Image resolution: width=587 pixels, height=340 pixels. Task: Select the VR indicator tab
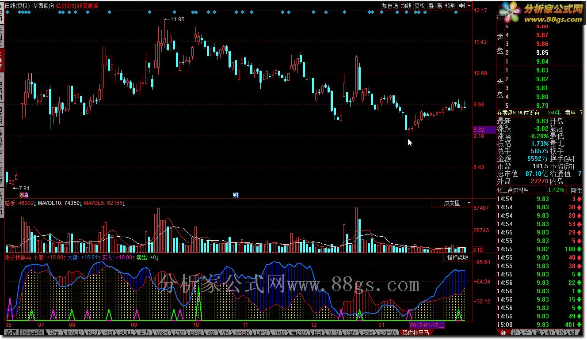[x=225, y=332]
